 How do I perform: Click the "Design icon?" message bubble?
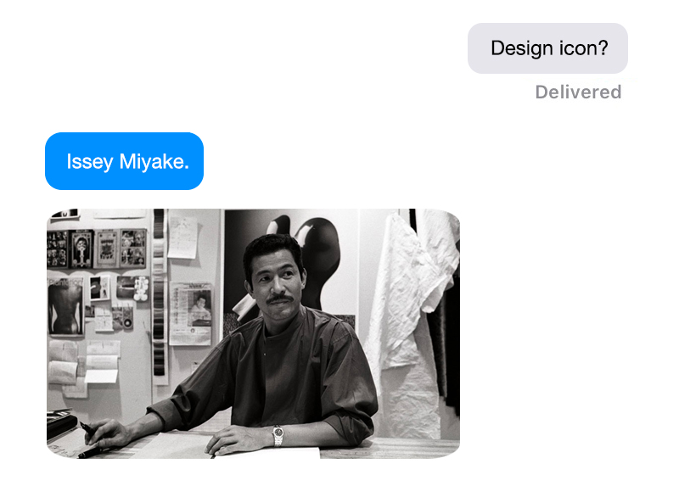(x=547, y=48)
